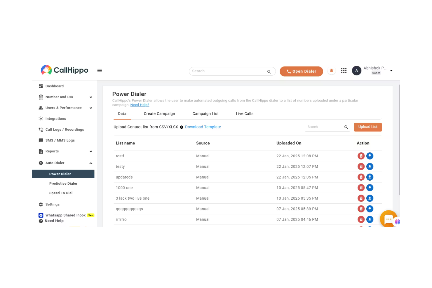Click the search magnifier in the top bar
This screenshot has width=432, height=288.
pos(269,71)
